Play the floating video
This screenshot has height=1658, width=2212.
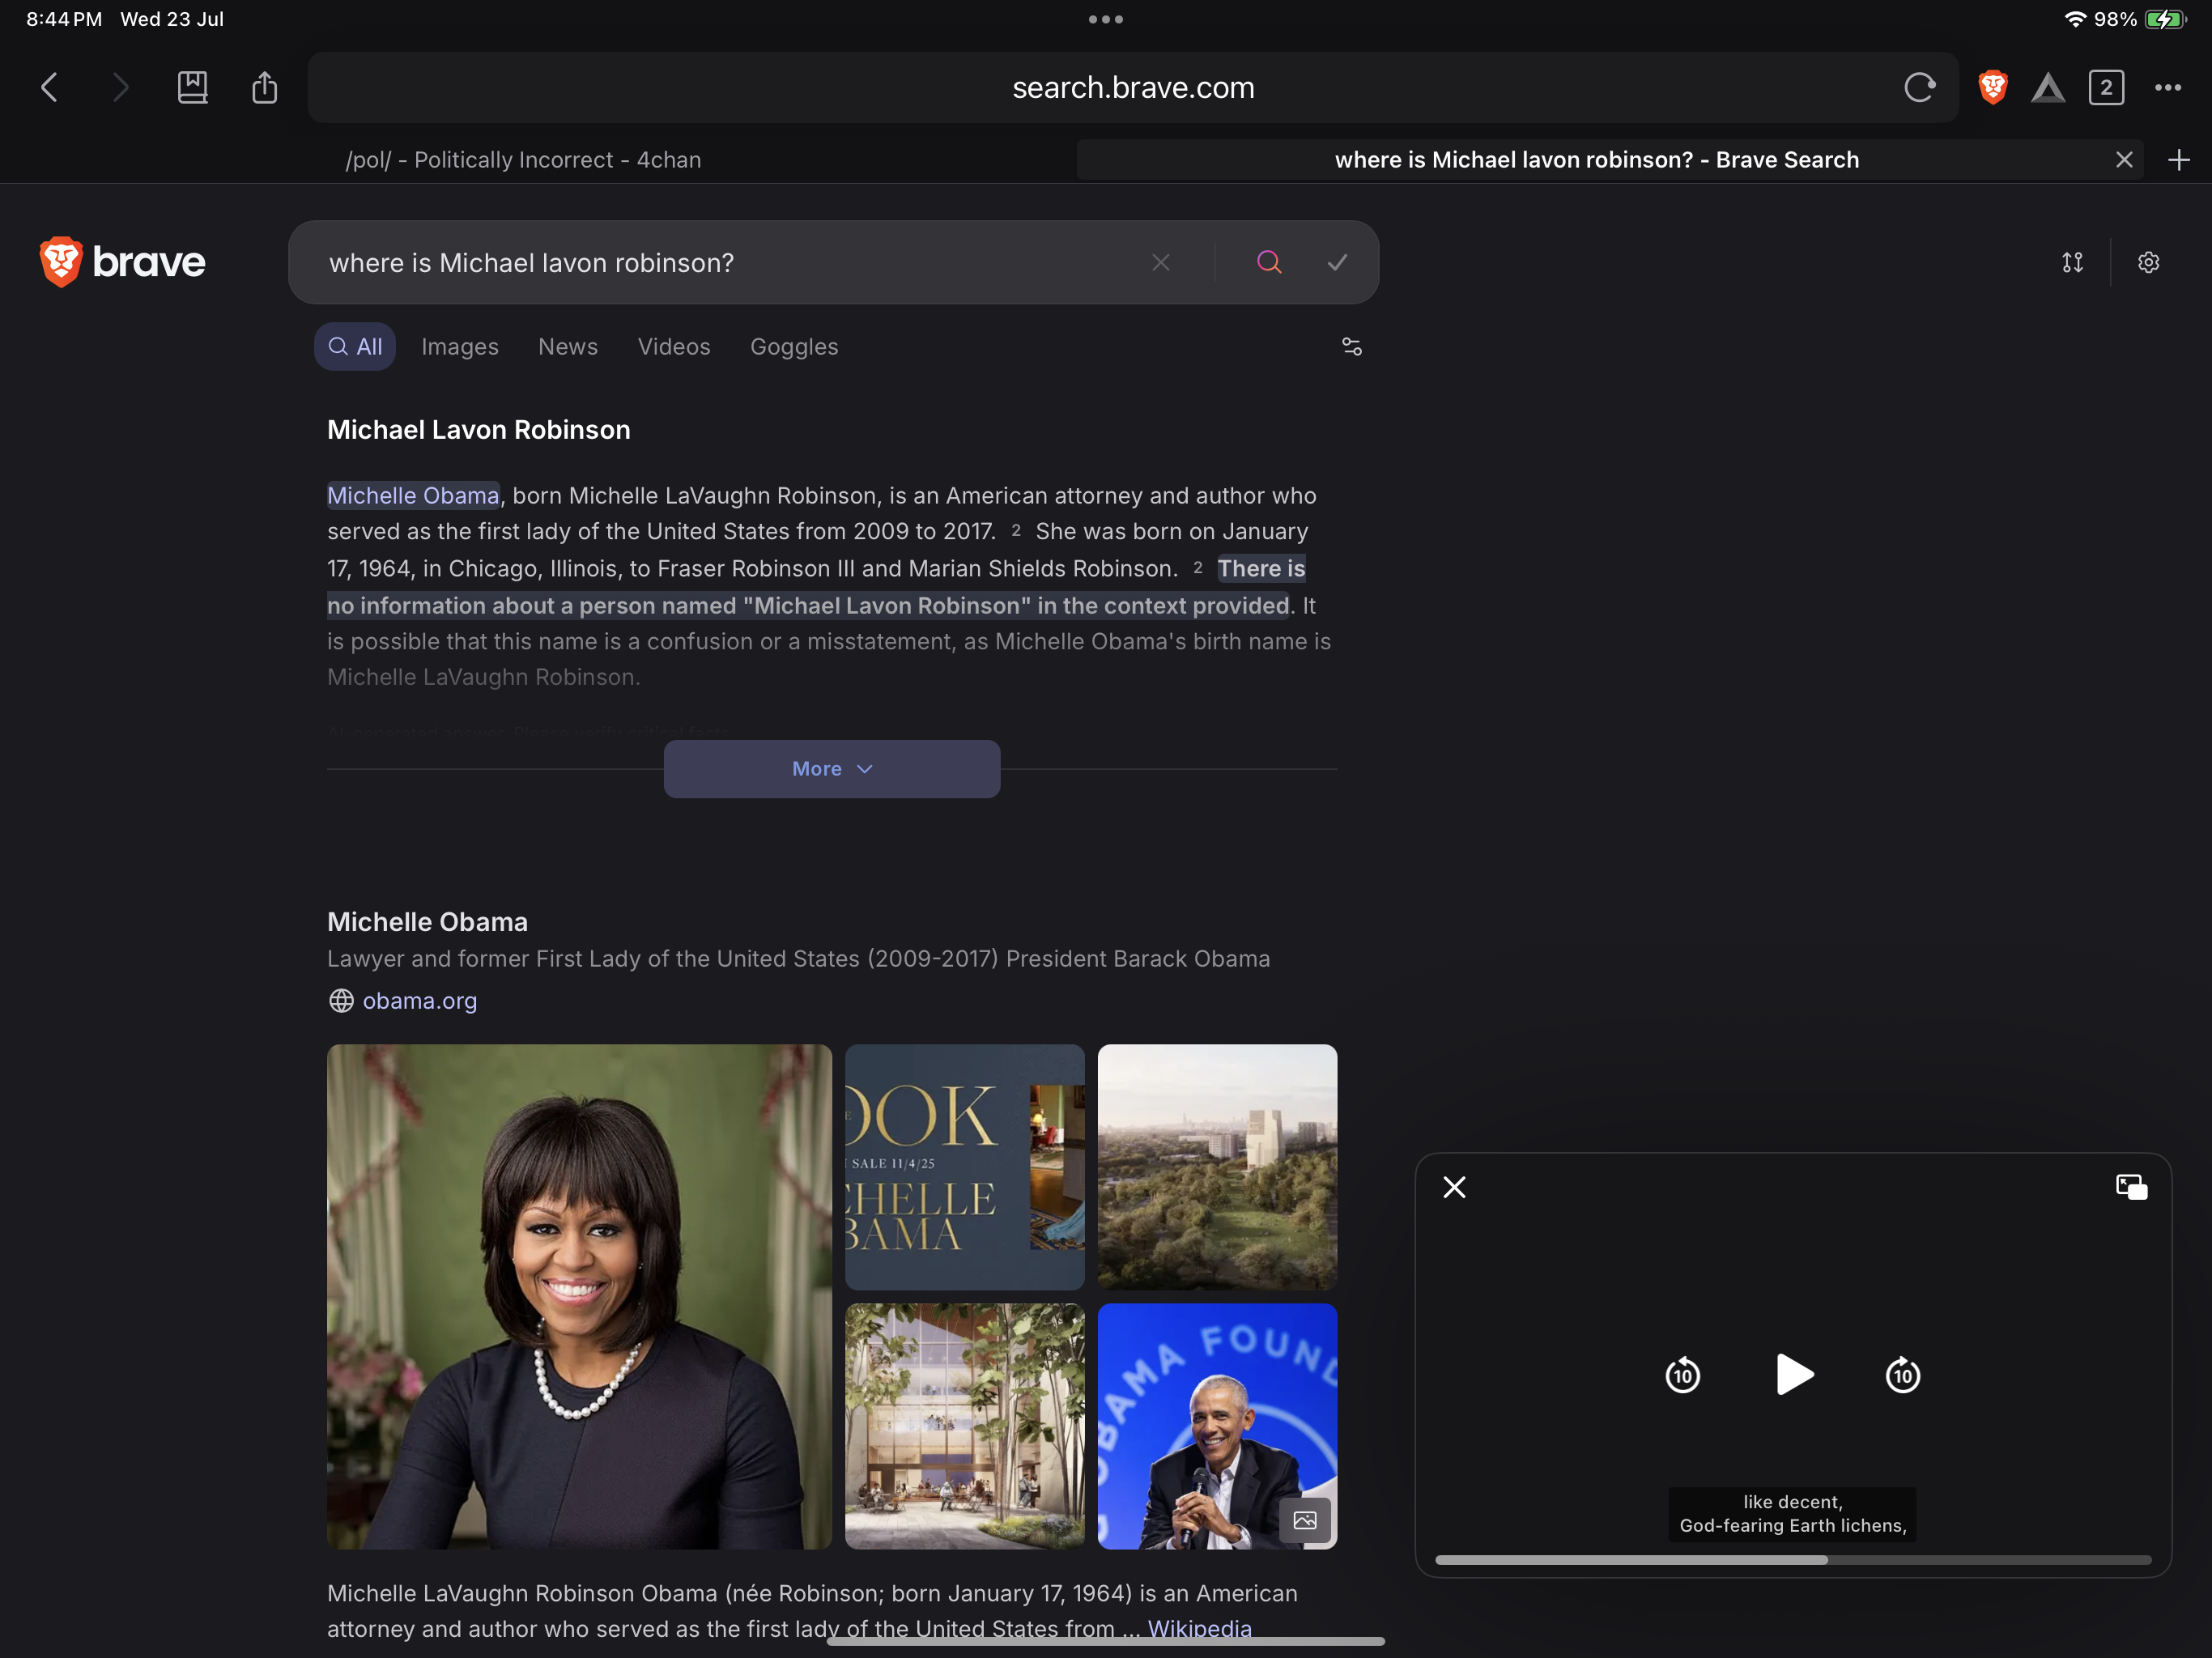1794,1374
